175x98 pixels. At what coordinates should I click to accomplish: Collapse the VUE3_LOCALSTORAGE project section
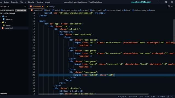coord(8,13)
